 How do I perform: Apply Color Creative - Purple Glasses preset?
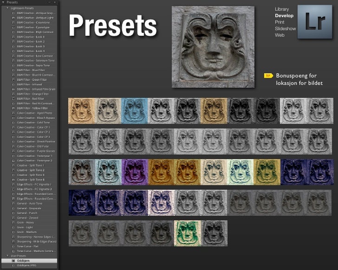click(x=36, y=151)
